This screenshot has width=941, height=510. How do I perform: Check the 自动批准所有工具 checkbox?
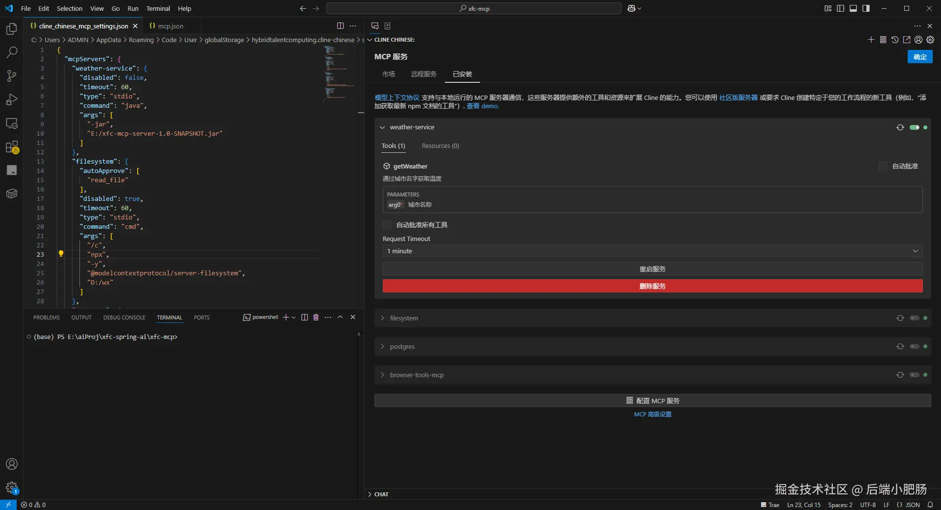point(387,225)
